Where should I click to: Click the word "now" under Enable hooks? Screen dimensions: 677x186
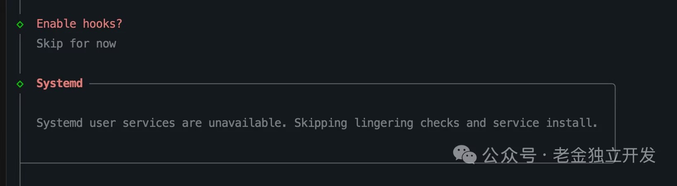106,43
